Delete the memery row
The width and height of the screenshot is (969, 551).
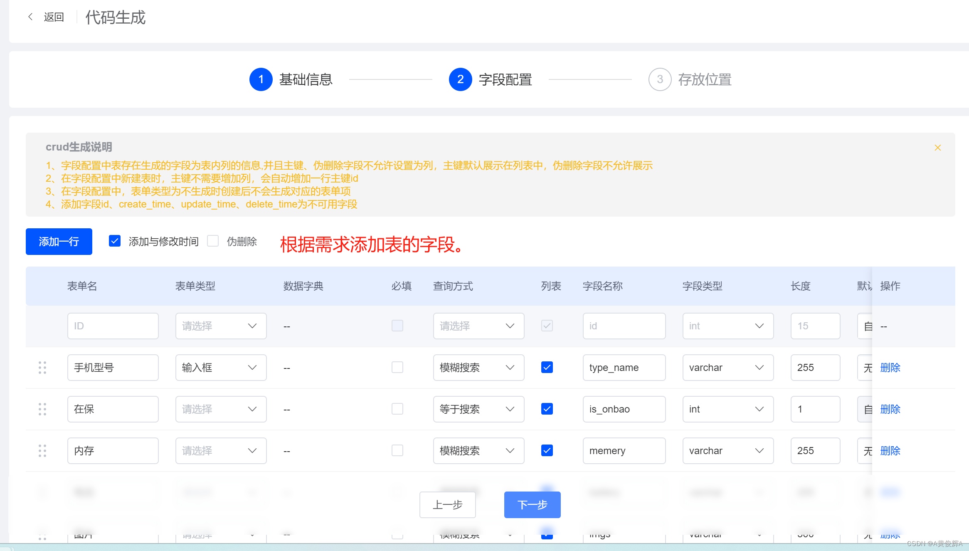pos(890,451)
